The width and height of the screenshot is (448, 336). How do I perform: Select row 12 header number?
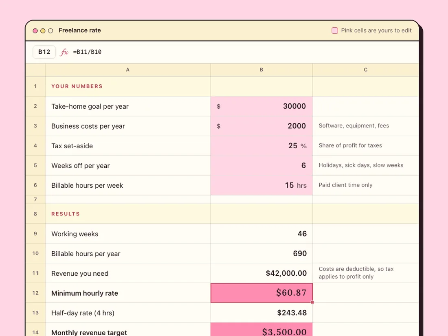(35, 293)
